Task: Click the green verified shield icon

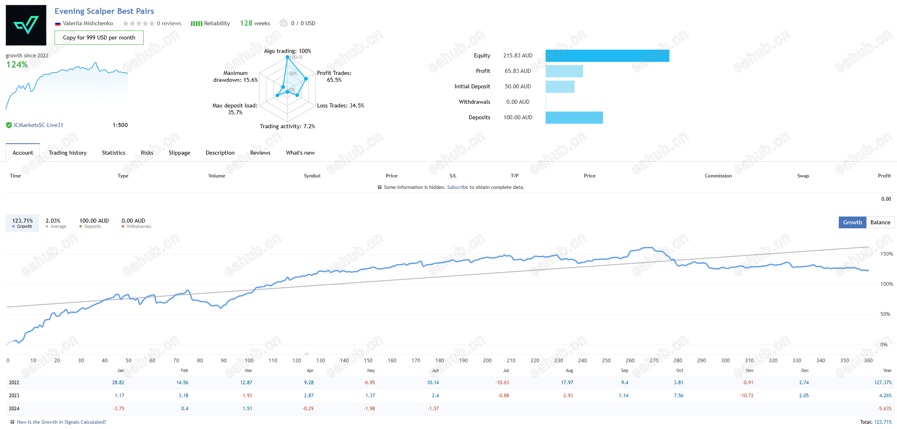Action: [x=9, y=125]
